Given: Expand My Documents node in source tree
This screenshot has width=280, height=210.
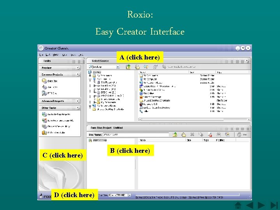Looking at the screenshot, I should point(90,75).
